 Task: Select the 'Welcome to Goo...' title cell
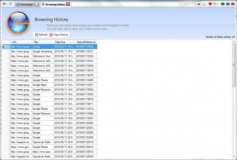click(x=43, y=56)
